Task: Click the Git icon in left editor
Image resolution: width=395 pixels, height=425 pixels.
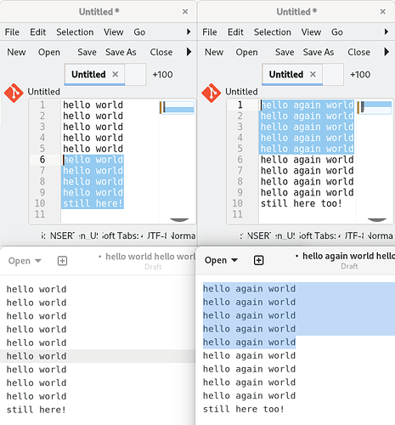Action: click(x=14, y=93)
